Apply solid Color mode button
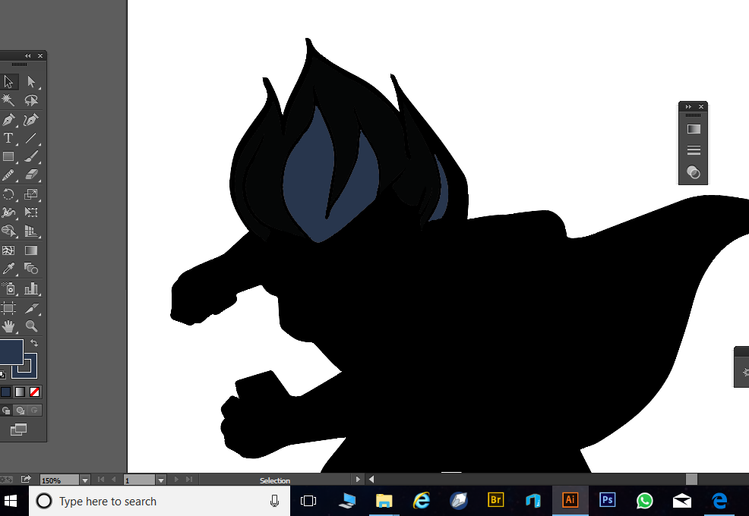749x516 pixels. point(6,392)
